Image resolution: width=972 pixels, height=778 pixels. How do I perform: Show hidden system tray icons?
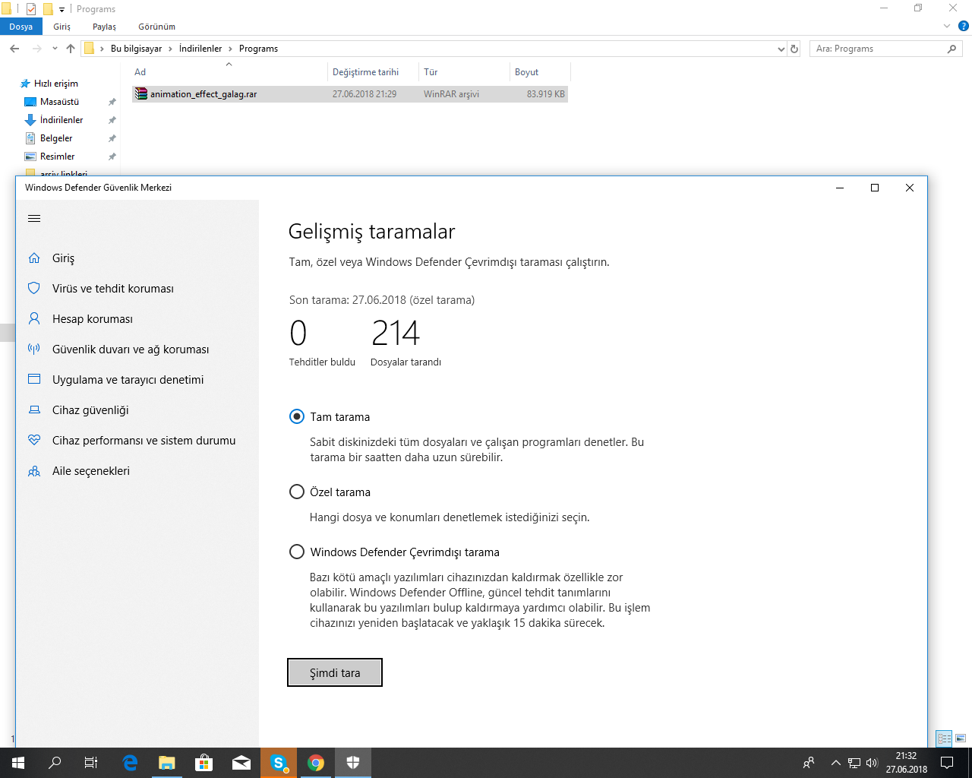(836, 763)
